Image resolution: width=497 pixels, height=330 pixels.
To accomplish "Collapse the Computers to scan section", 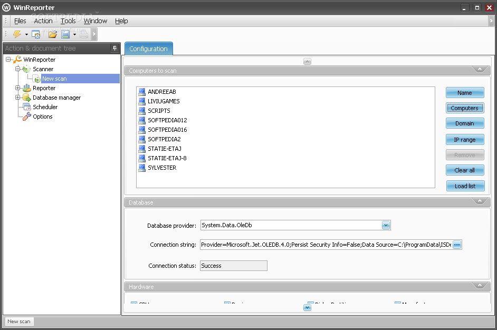I will click(x=480, y=70).
